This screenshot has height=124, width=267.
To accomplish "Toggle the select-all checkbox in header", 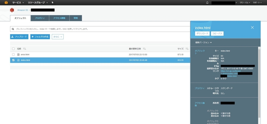I will pyautogui.click(x=14, y=49).
